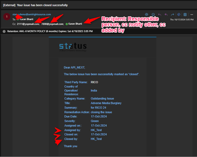This screenshot has height=157, width=197.
Task: Click the Cc recipient 7890@yopmail.com
Action: [52, 24]
